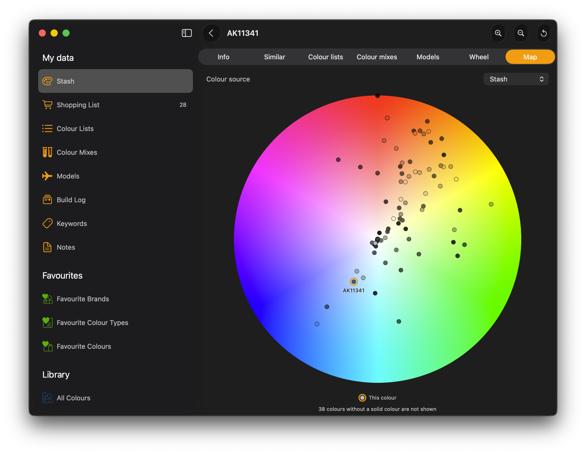Image resolution: width=586 pixels, height=454 pixels.
Task: Switch to the Similar tab
Action: coord(274,57)
